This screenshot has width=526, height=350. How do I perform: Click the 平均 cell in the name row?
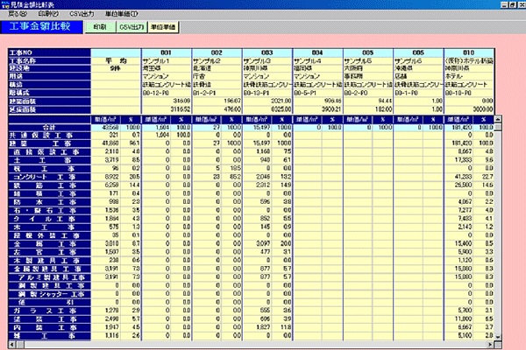pyautogui.click(x=116, y=61)
